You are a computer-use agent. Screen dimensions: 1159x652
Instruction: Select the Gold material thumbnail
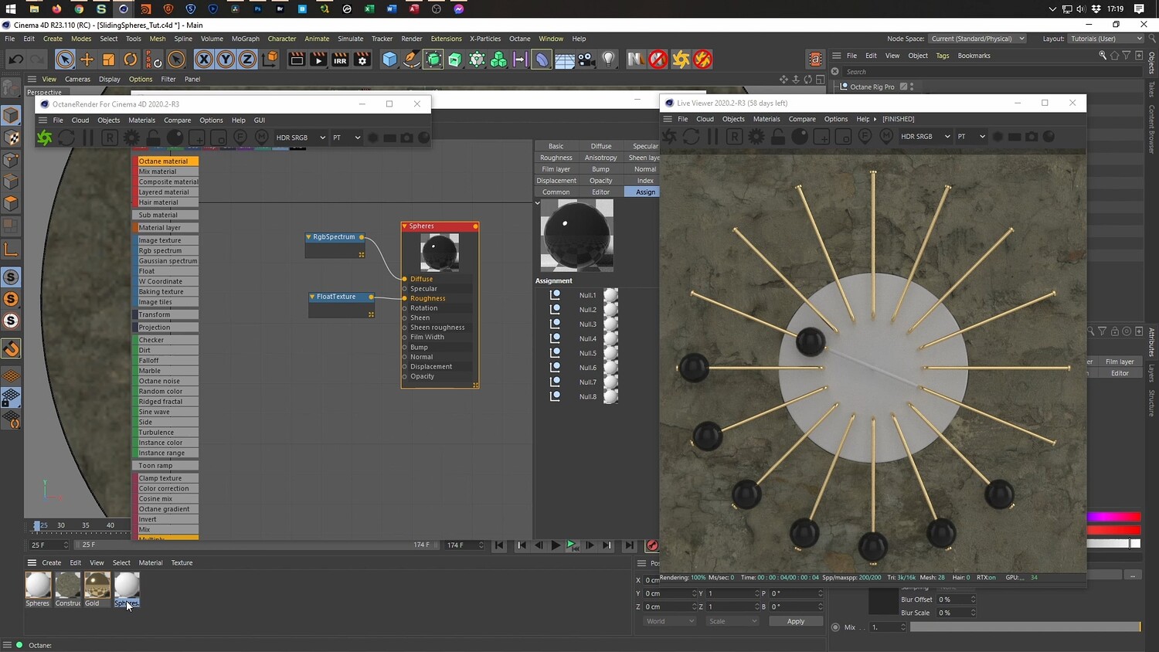point(97,586)
